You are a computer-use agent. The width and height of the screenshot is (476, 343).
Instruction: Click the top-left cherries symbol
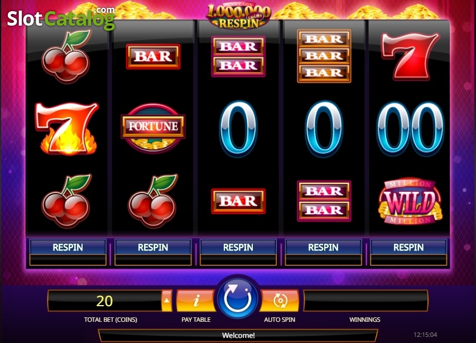point(66,57)
